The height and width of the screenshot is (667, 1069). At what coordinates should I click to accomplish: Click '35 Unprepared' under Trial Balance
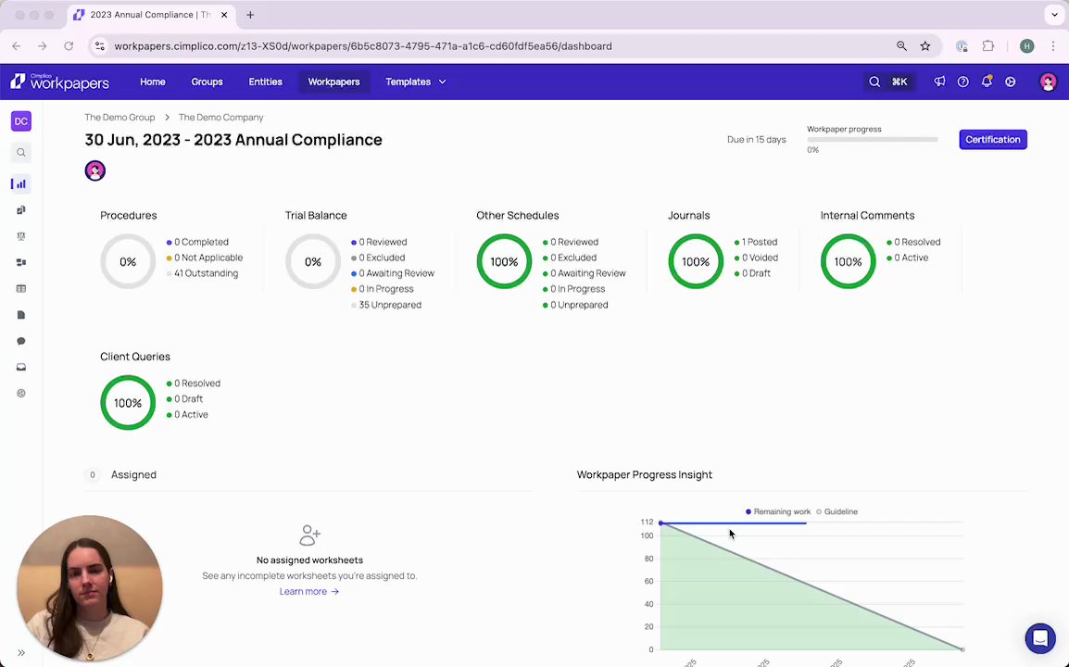[390, 305]
